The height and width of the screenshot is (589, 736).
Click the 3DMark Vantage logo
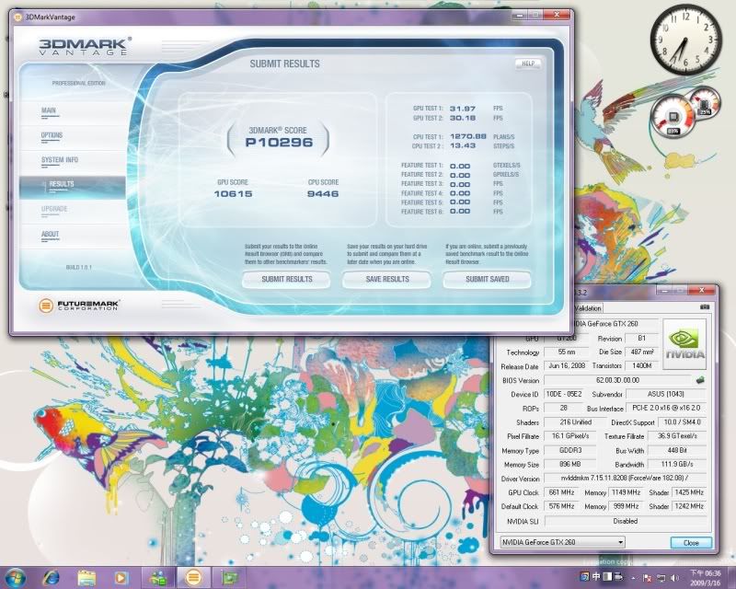point(85,47)
